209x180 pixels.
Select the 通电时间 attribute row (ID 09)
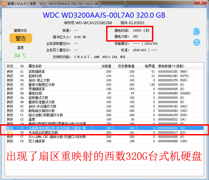104,93
